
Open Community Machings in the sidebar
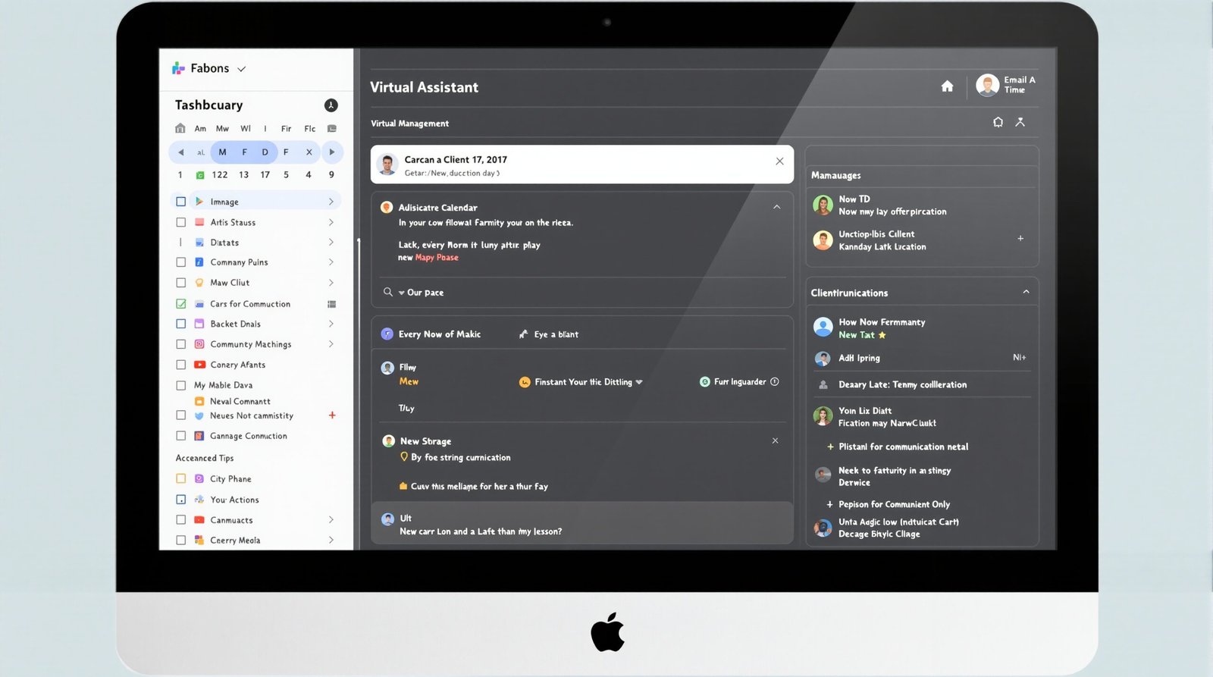click(250, 344)
